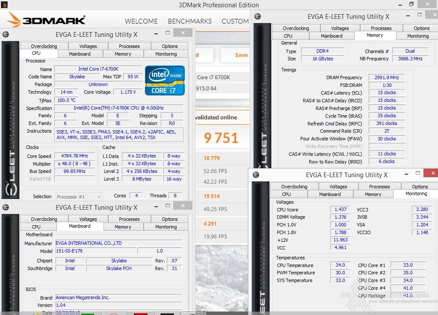Select the active Mainboard tab in Mainboard window

point(80,226)
